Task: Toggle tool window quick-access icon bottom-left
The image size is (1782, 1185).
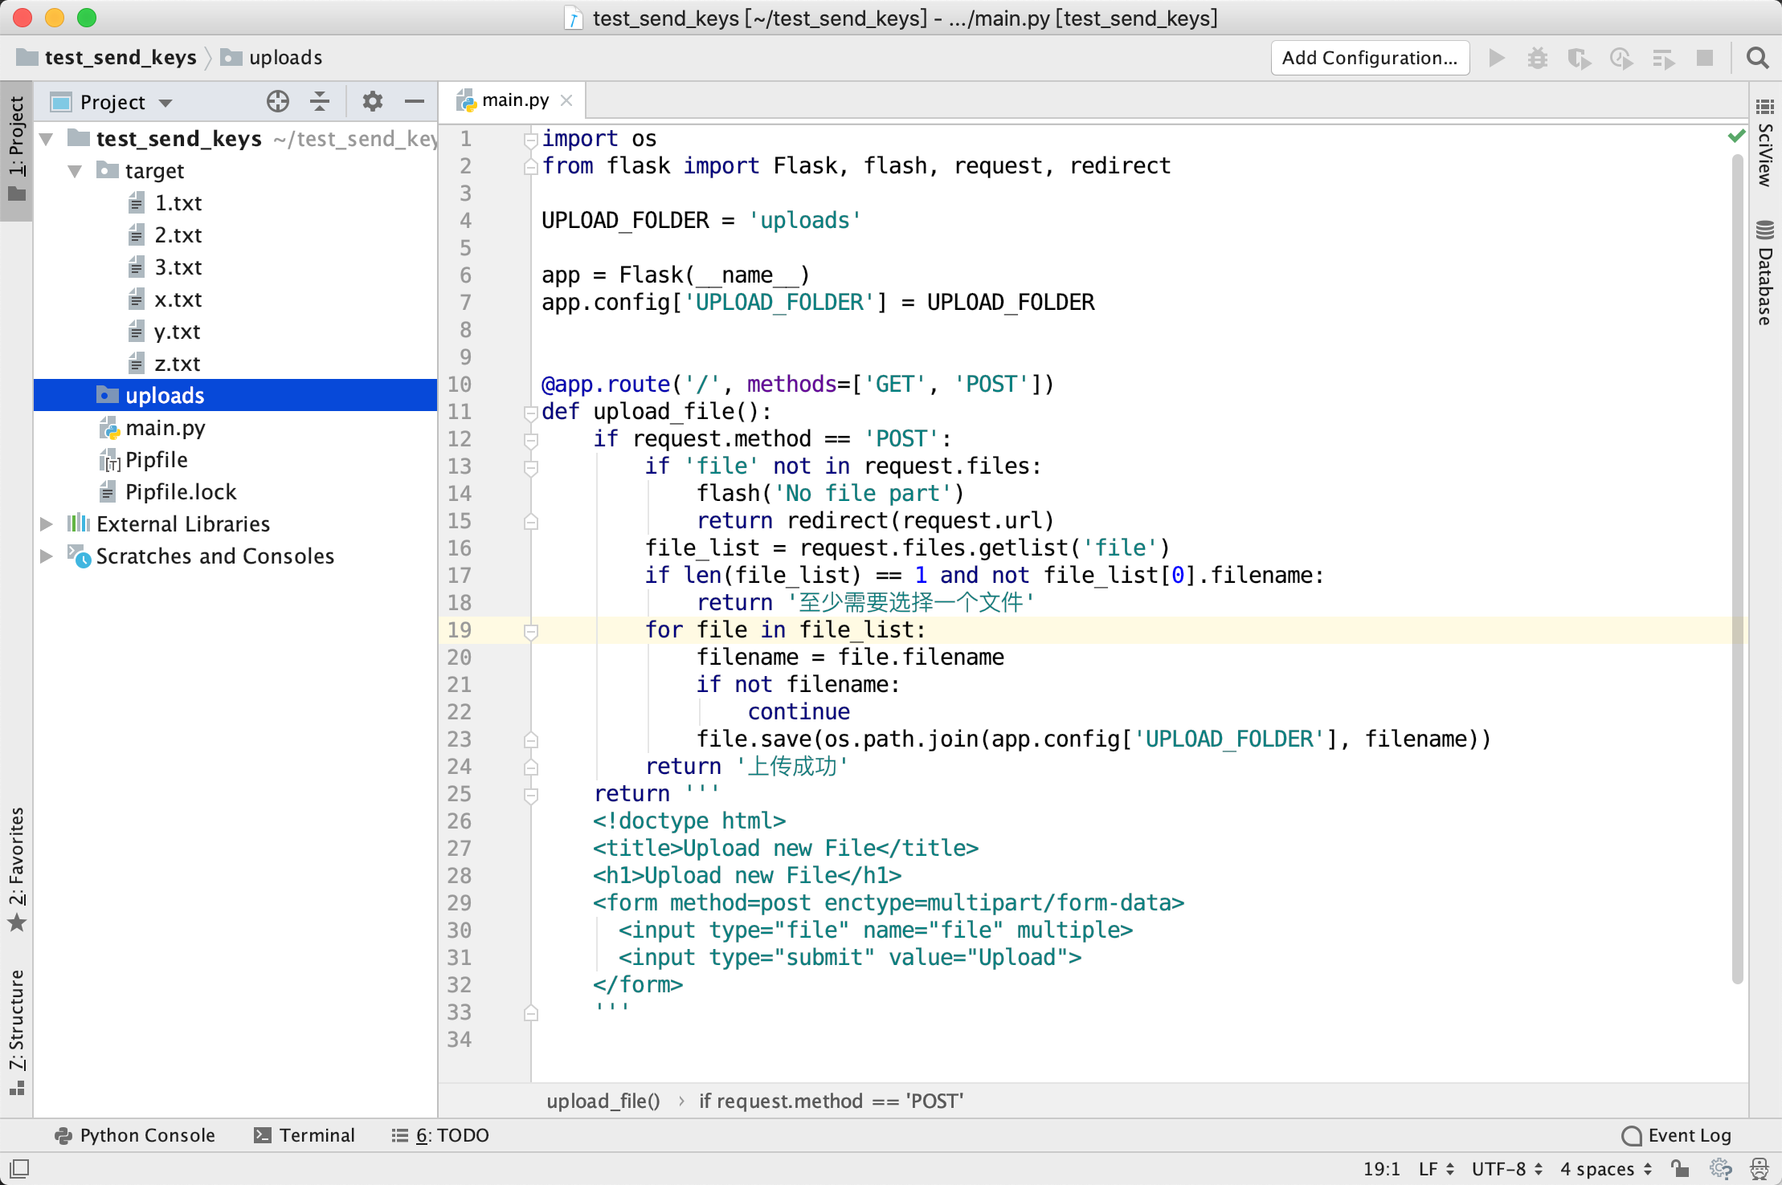Action: click(19, 1168)
